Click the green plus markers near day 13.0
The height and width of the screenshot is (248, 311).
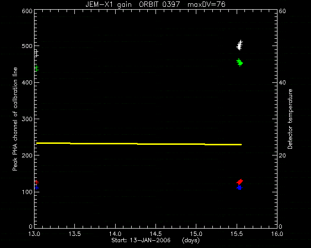coord(36,69)
